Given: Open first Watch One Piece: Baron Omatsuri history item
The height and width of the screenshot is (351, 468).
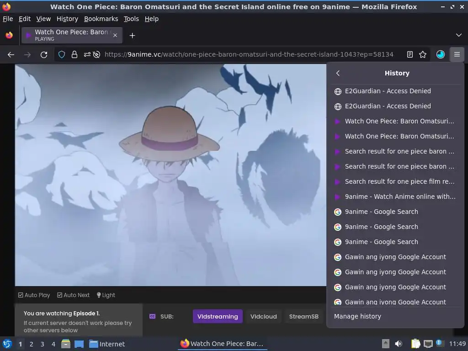Looking at the screenshot, I should point(395,121).
